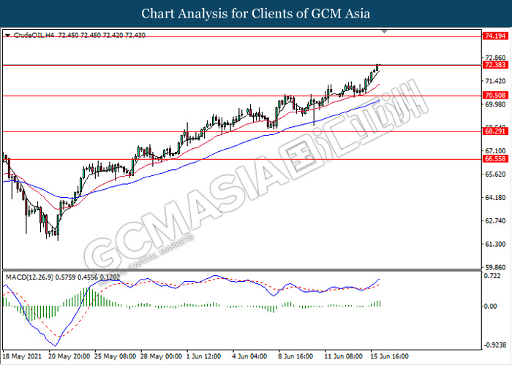Click the 61.300 price axis value
The height and width of the screenshot is (365, 512).
click(495, 244)
